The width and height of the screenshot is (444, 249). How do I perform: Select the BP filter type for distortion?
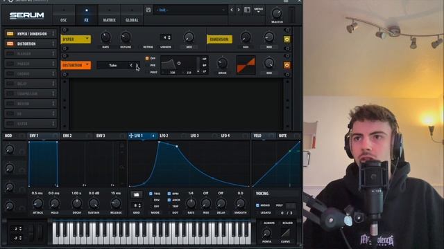pyautogui.click(x=205, y=65)
